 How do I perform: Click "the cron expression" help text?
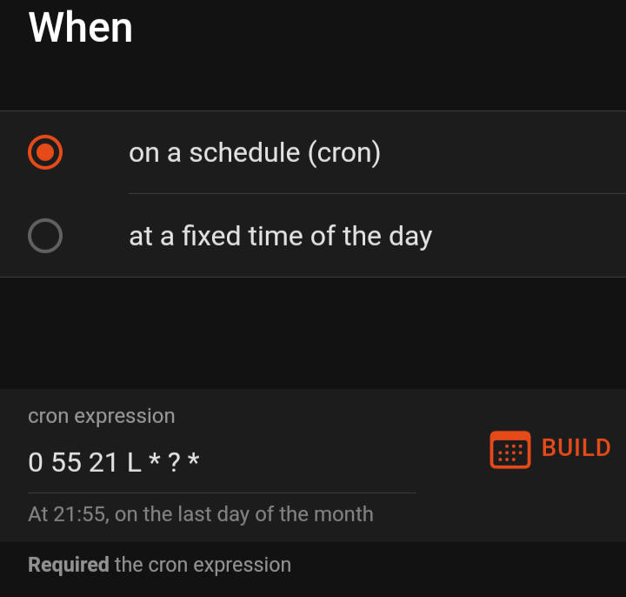(203, 565)
